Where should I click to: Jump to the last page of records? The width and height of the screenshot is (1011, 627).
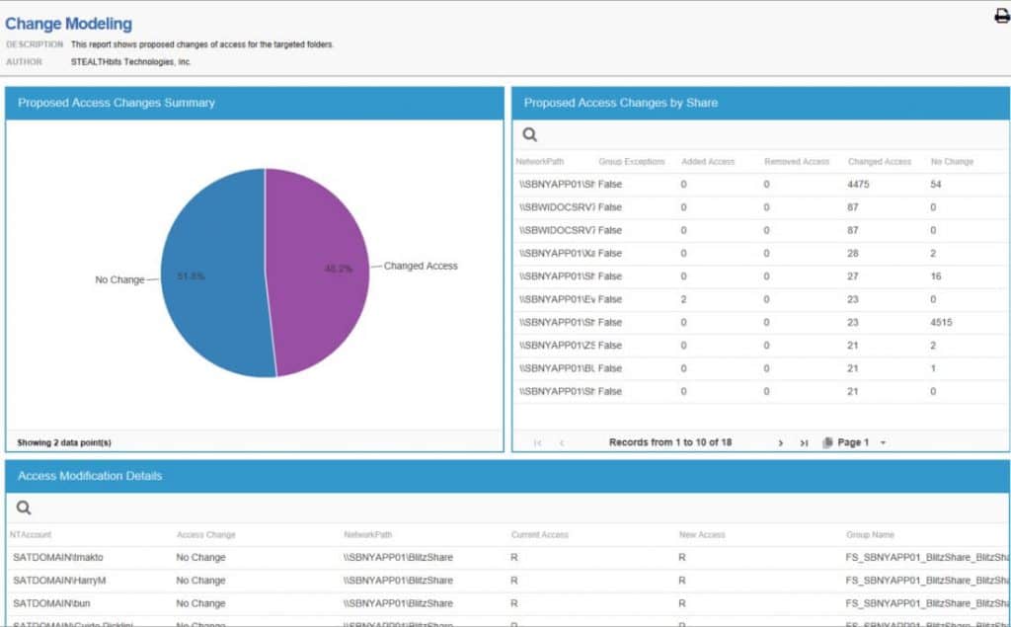tap(804, 442)
